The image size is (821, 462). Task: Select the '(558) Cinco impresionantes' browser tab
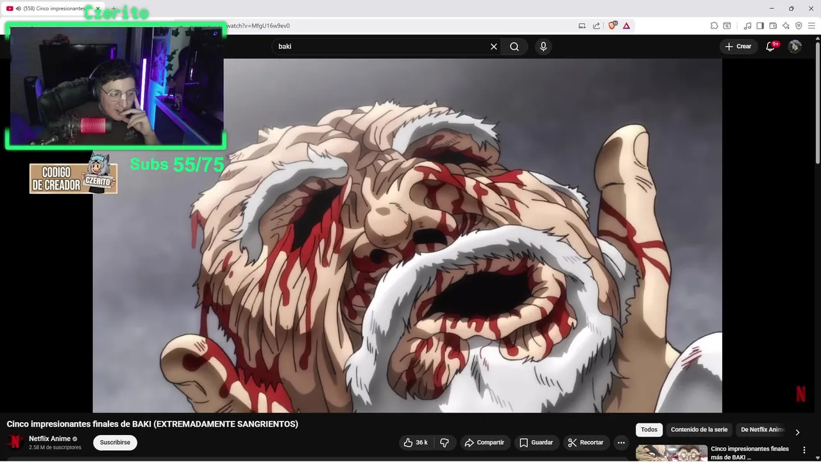point(51,8)
